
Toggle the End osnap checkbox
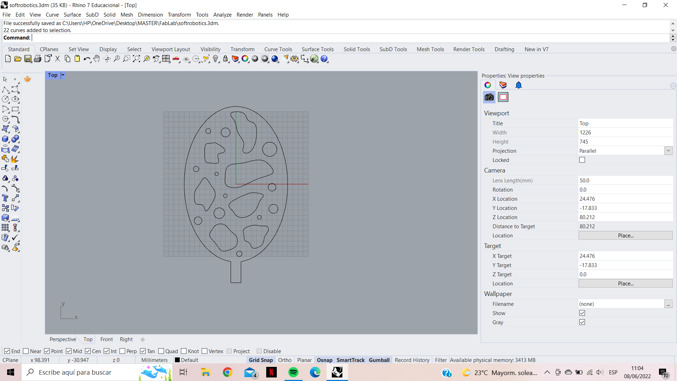[x=7, y=351]
